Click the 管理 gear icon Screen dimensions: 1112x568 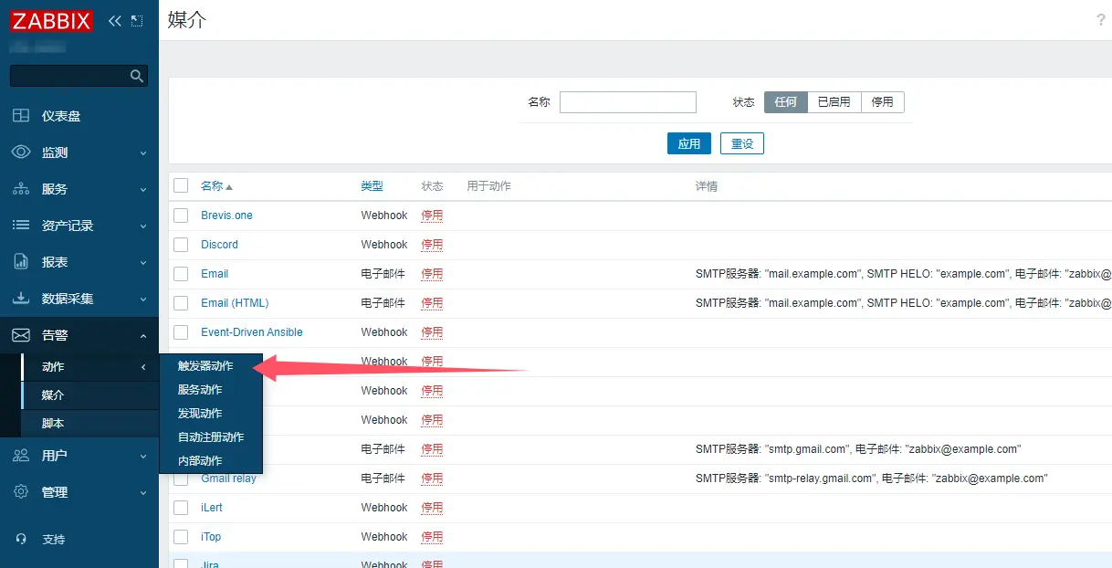coord(21,492)
